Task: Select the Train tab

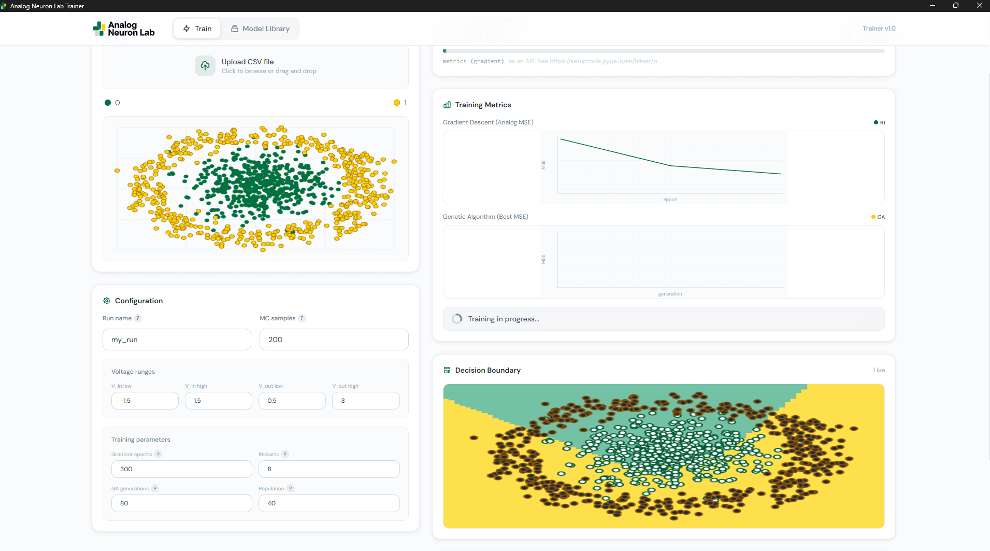Action: (x=197, y=29)
